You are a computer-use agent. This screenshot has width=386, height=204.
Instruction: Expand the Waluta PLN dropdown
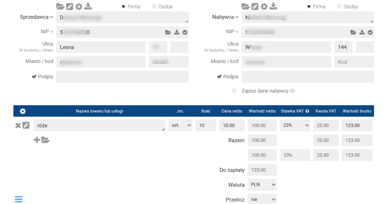pos(262,185)
